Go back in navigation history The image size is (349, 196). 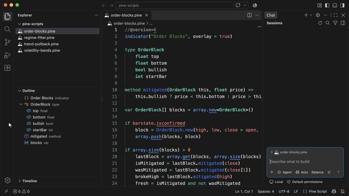104,5
